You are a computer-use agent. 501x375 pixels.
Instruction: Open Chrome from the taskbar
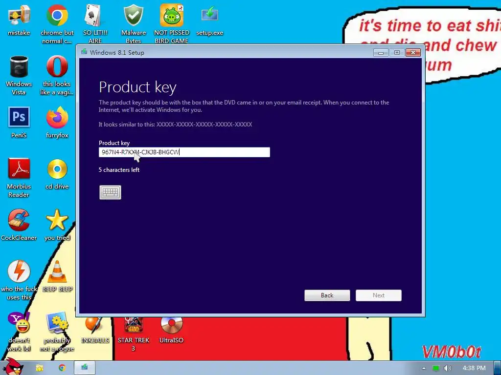pos(62,368)
